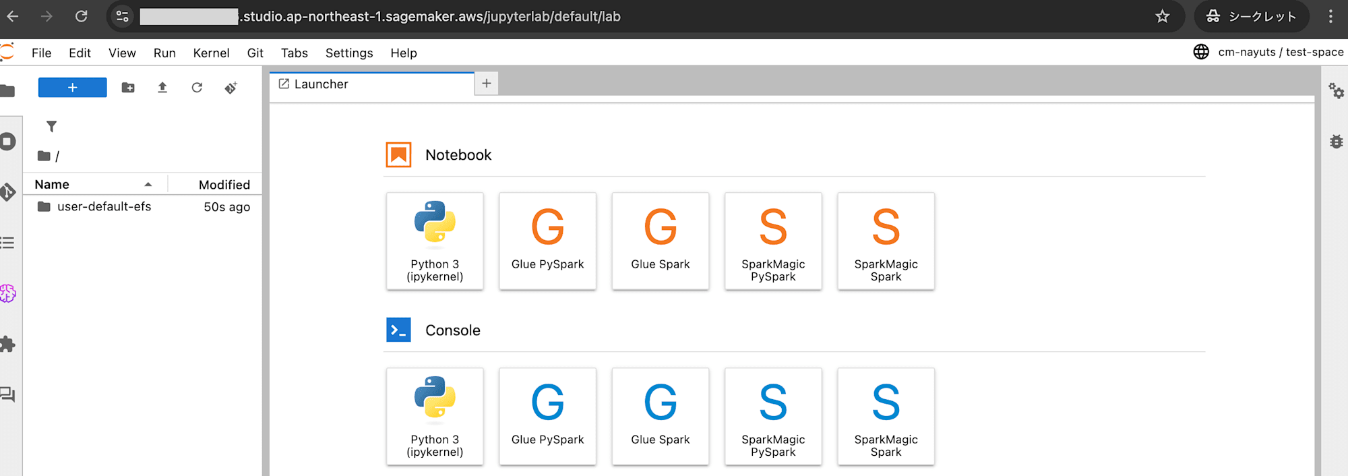Open the Git menu

(255, 53)
